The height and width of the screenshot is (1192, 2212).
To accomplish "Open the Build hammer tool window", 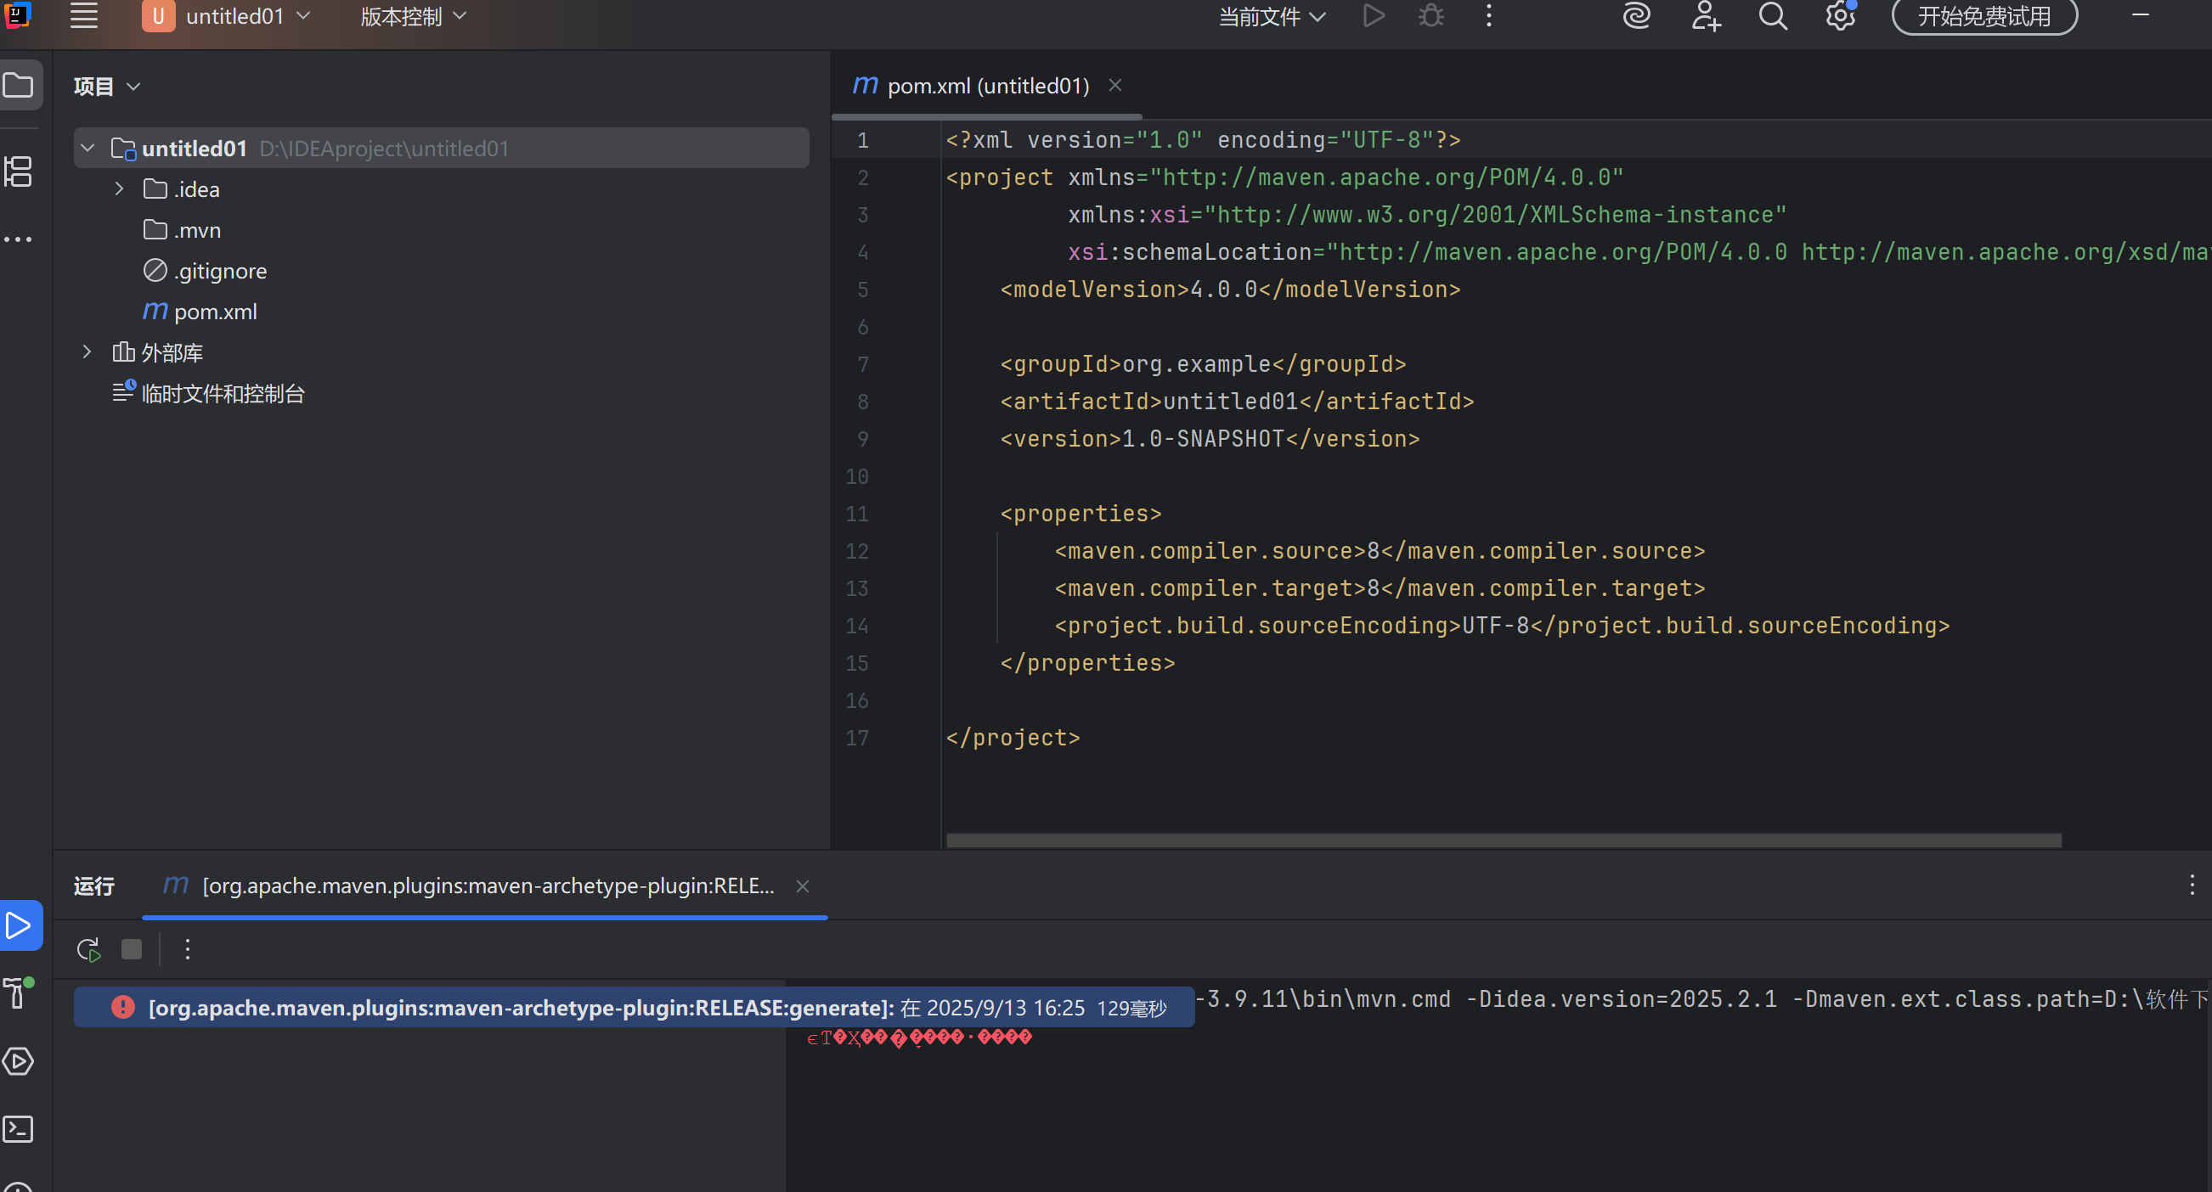I will [x=17, y=992].
